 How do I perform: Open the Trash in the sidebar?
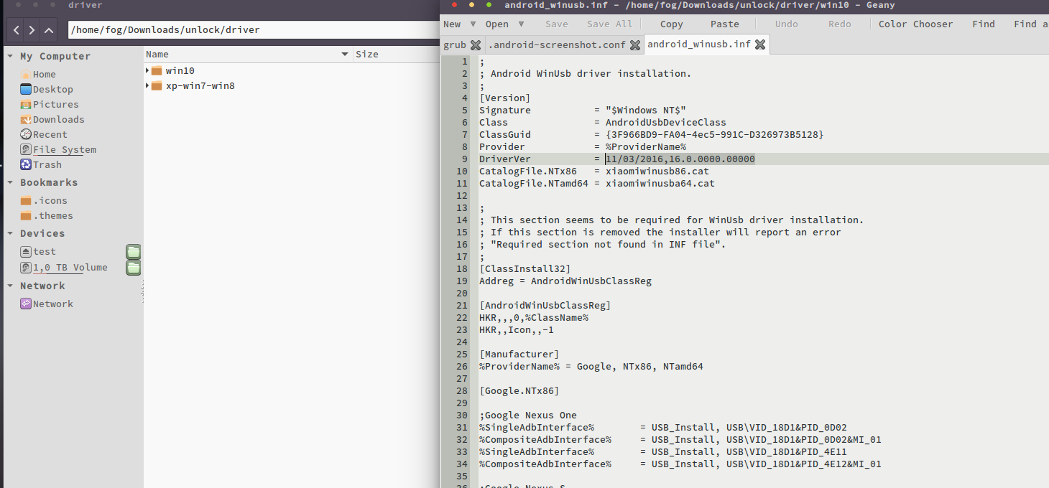(47, 165)
